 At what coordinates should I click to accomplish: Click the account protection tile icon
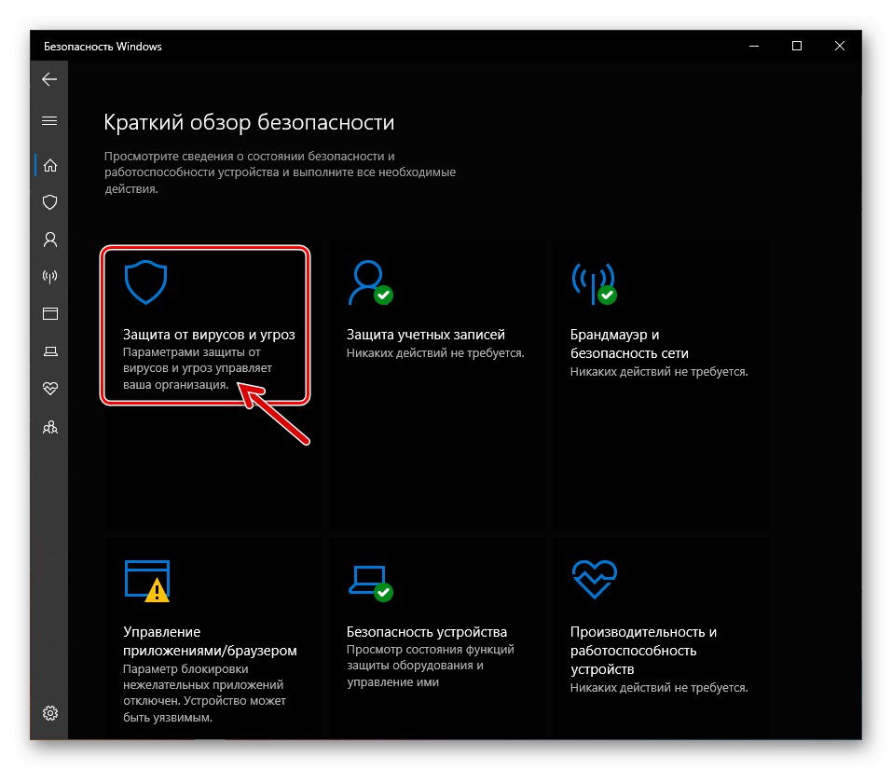coord(370,282)
